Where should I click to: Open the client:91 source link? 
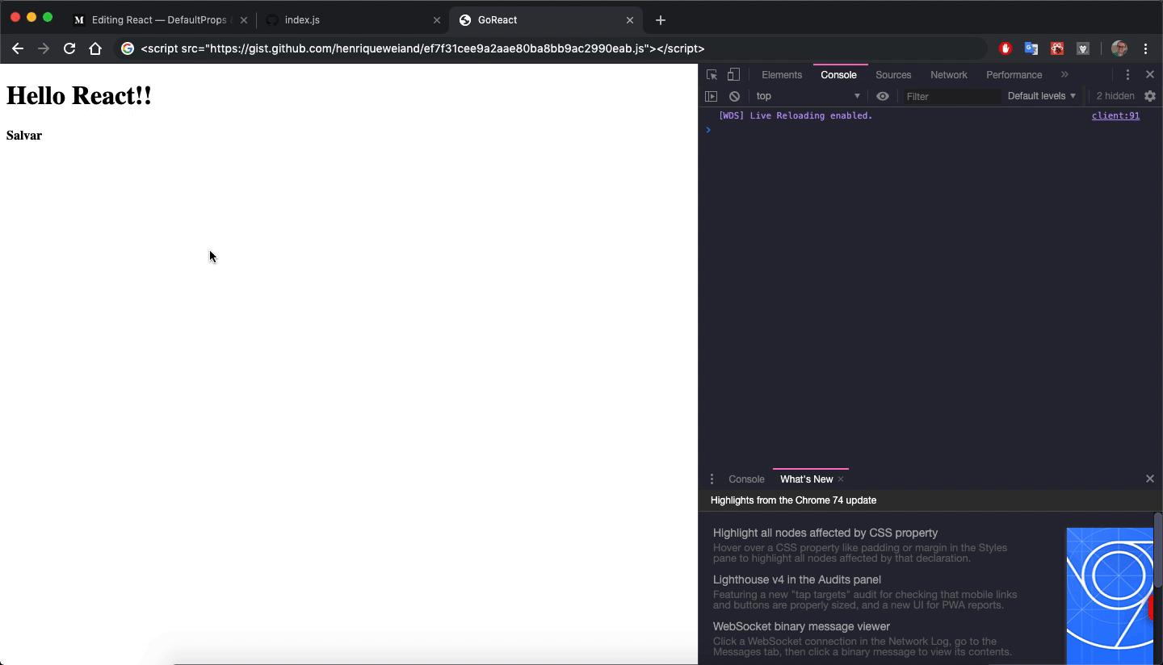coord(1115,115)
